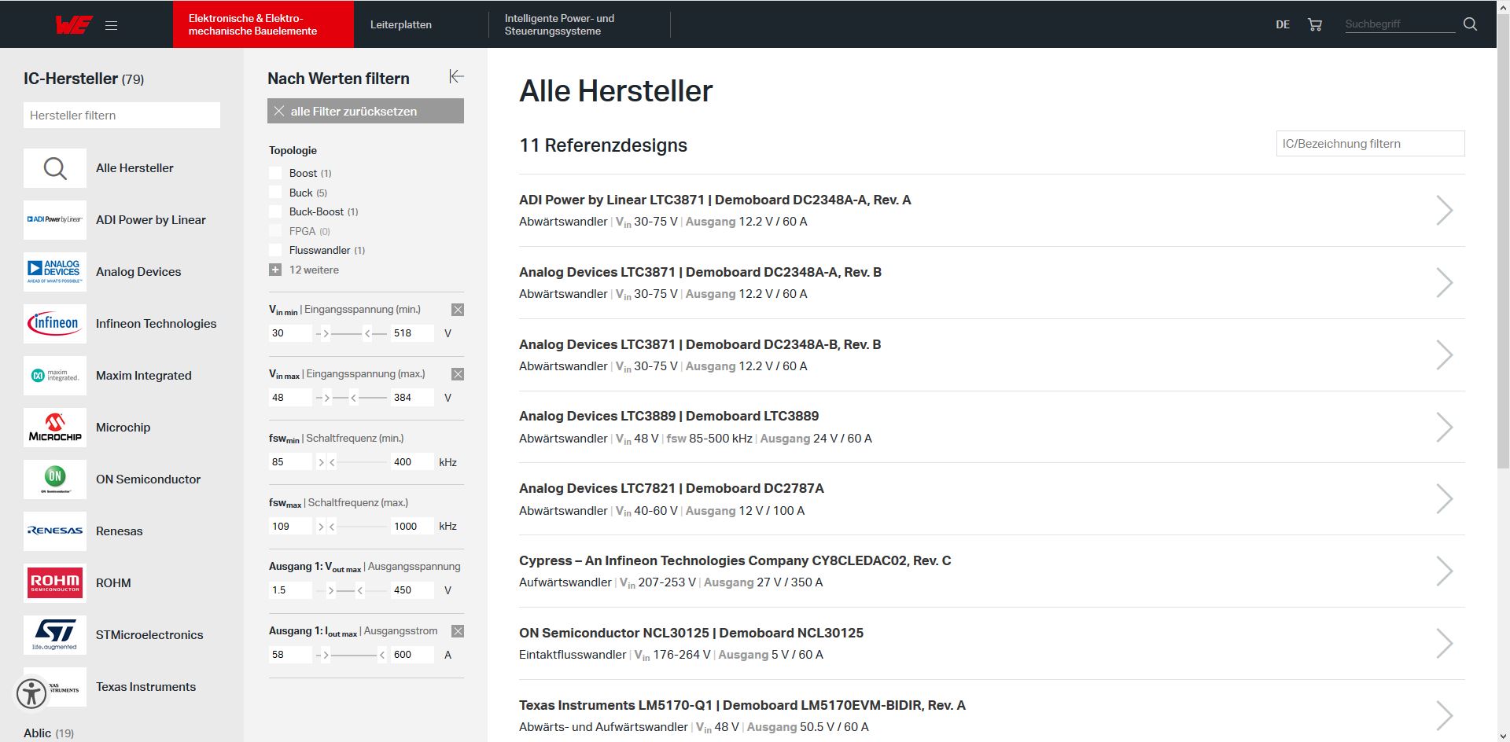This screenshot has width=1510, height=742.
Task: Select Texas Instruments manufacturer
Action: pos(145,687)
